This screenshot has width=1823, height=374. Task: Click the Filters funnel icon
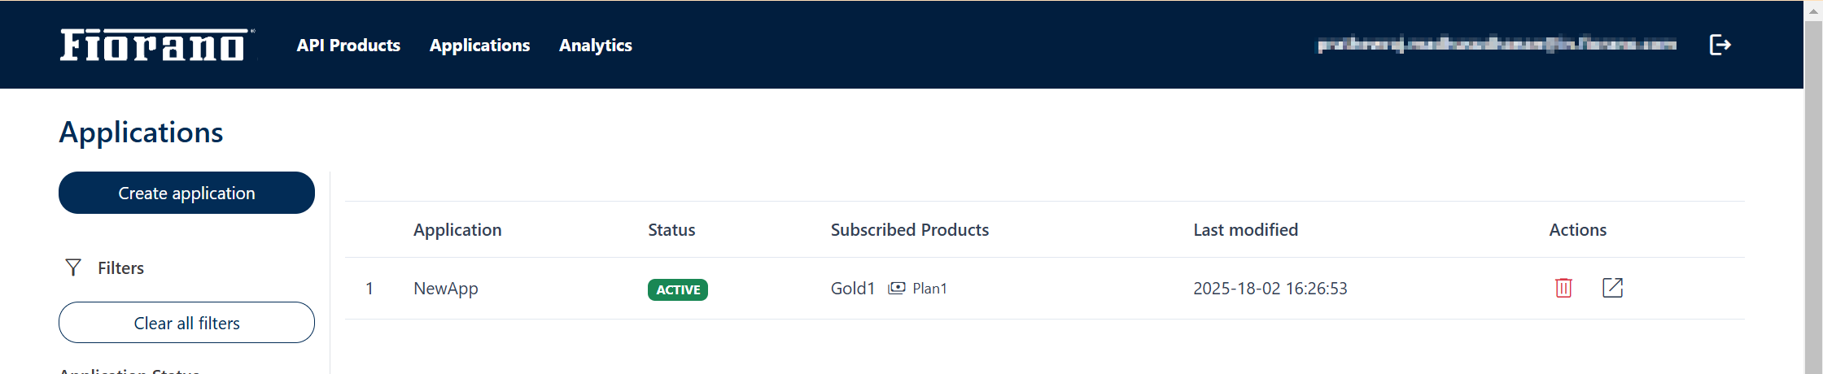[73, 267]
